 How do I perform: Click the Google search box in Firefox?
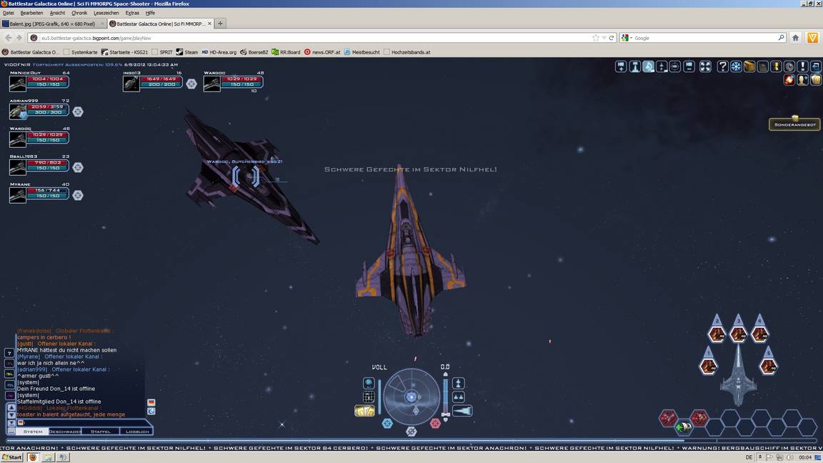pyautogui.click(x=703, y=38)
